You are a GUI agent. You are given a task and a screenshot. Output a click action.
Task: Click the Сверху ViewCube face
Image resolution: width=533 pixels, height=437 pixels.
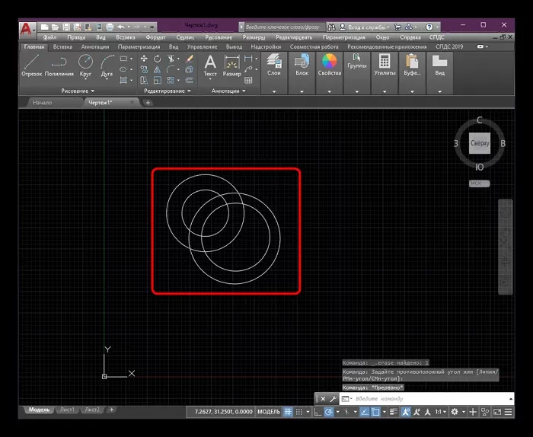(x=480, y=143)
